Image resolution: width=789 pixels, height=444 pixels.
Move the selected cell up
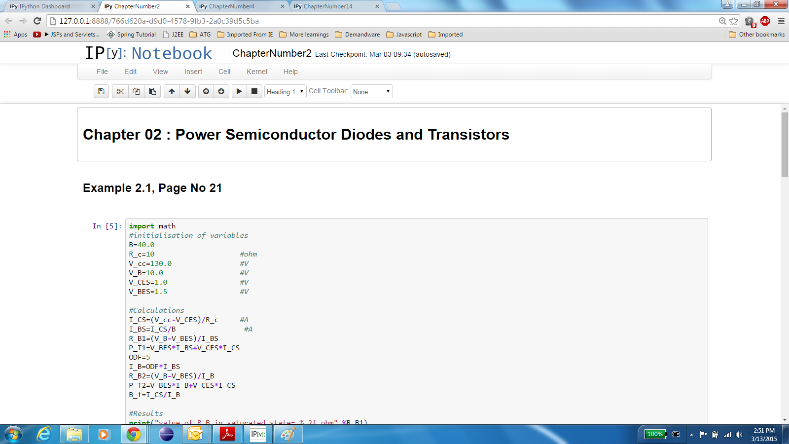(172, 91)
